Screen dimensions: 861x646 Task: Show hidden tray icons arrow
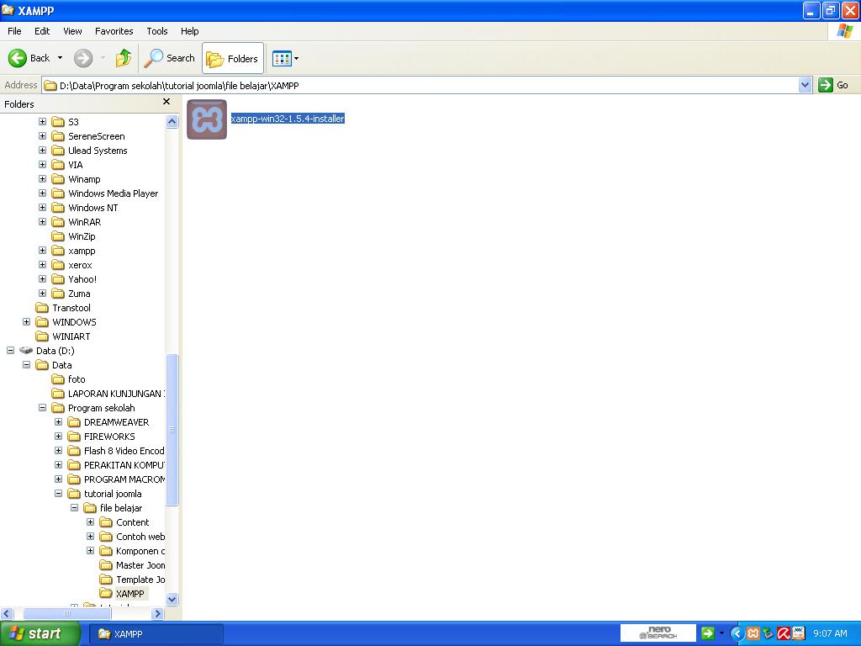click(x=737, y=633)
